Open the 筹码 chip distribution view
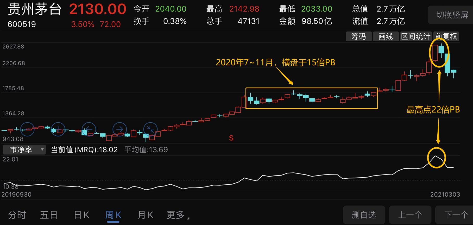Screen dimensions: 473x225 click(358, 36)
